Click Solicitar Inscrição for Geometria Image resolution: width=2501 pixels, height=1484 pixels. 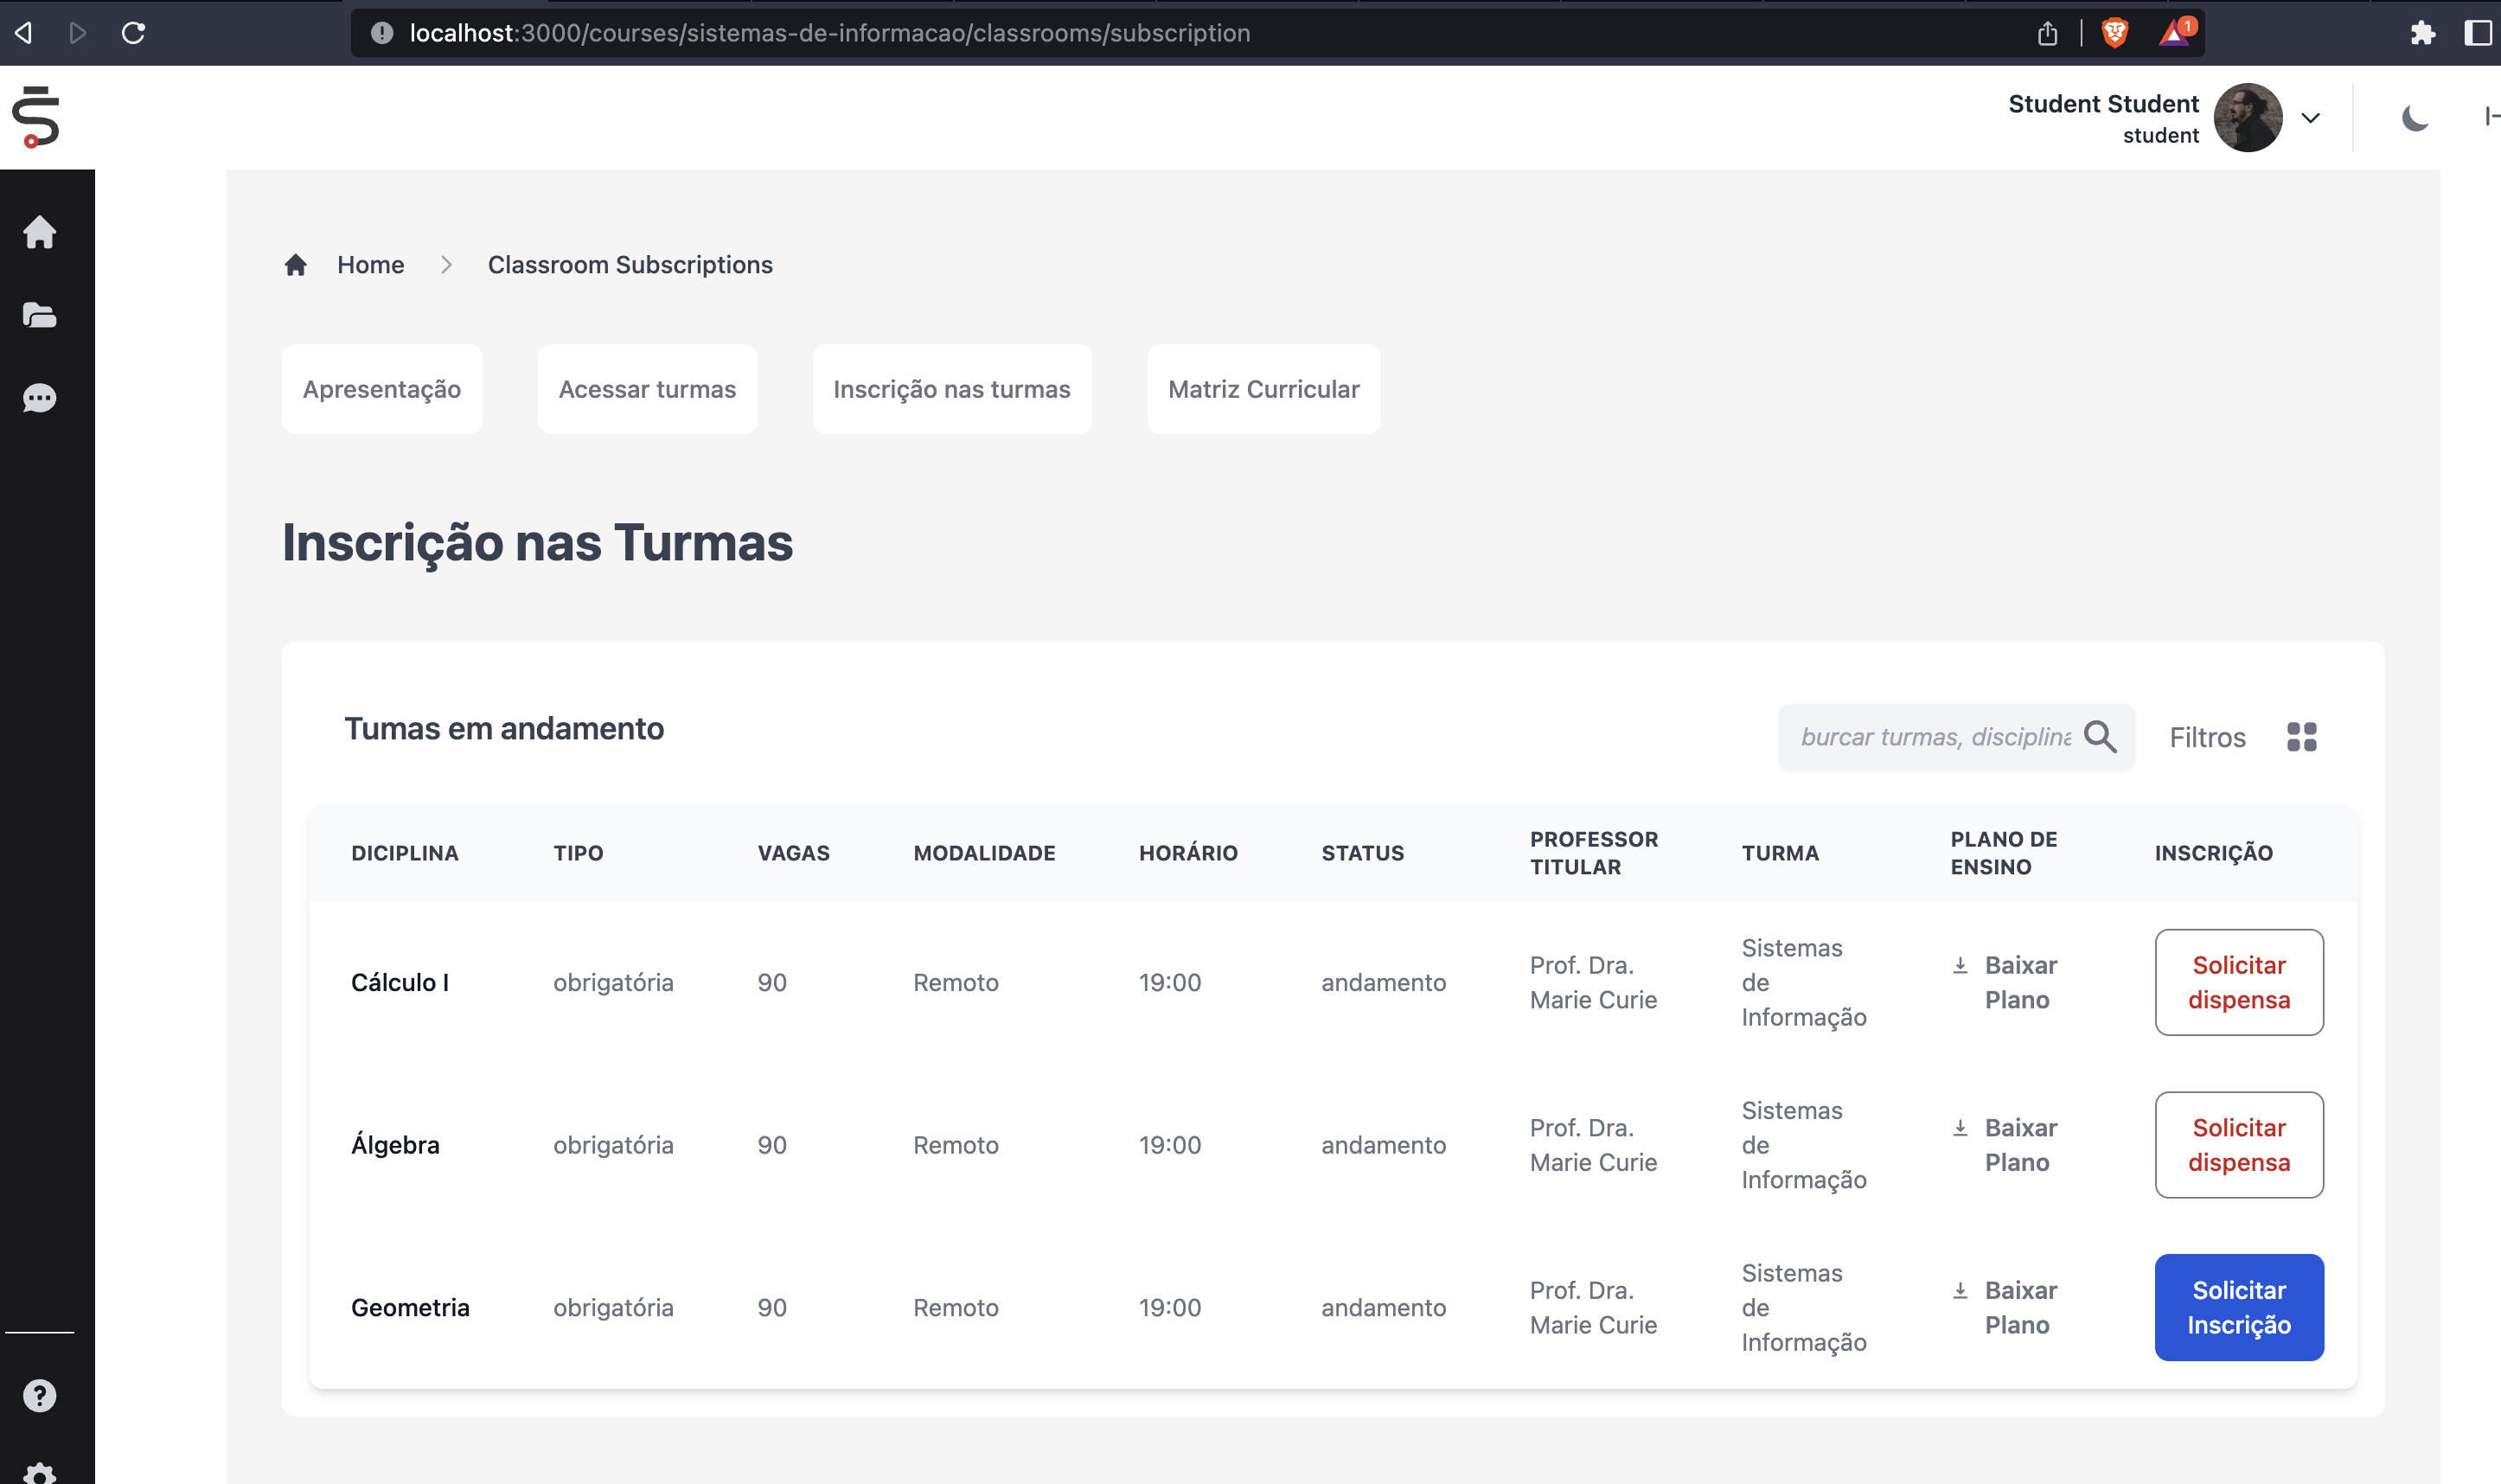tap(2238, 1307)
